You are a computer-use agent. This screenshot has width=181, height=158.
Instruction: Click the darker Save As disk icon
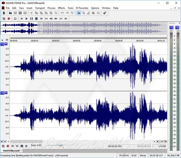pos(20,13)
